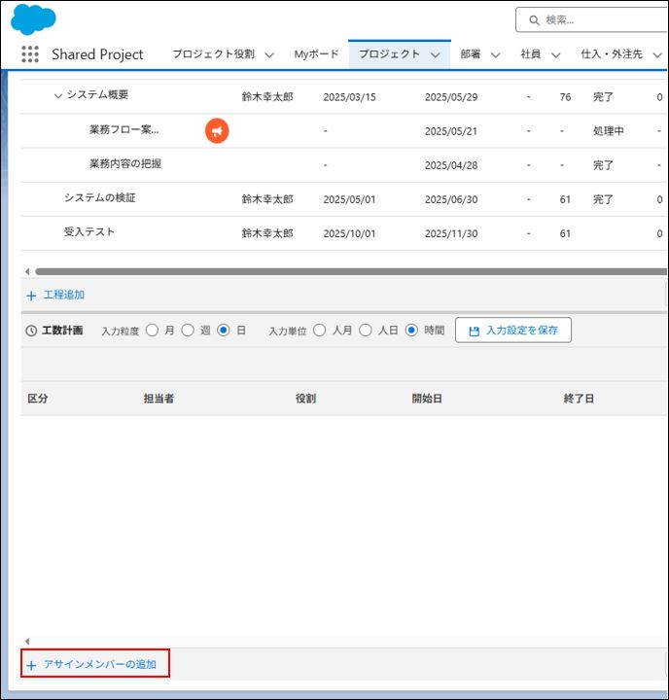Switch to the 社員 tab
Image resolution: width=669 pixels, height=700 pixels.
click(530, 54)
